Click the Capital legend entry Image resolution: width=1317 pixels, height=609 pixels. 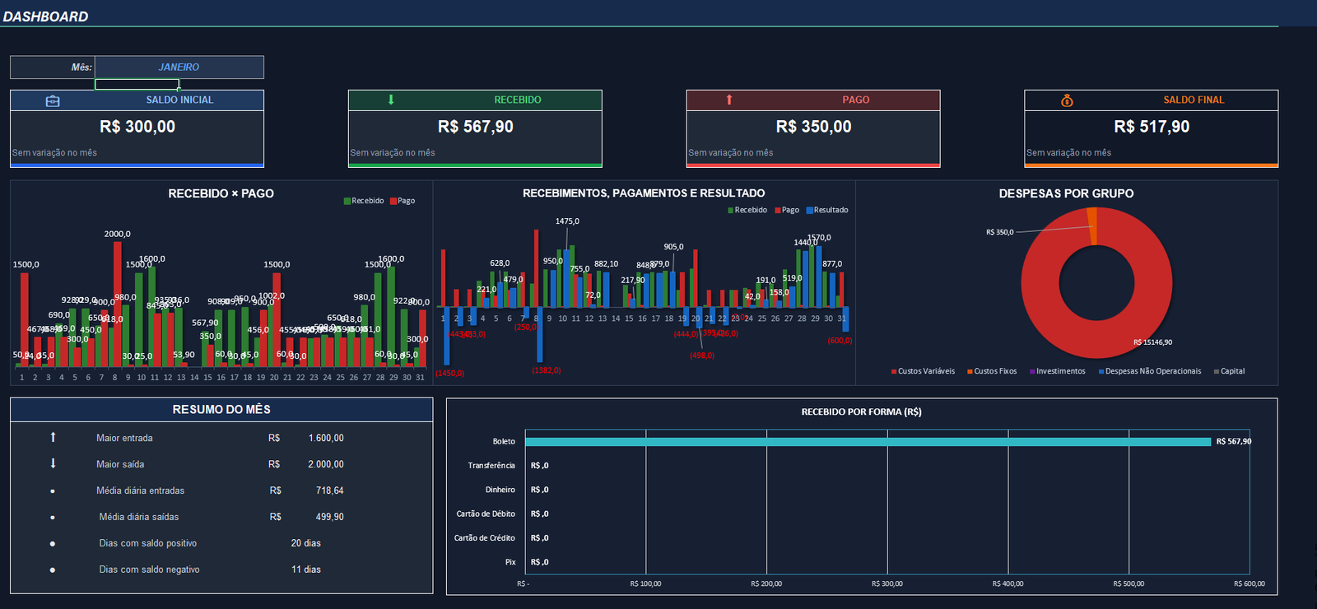(1230, 371)
